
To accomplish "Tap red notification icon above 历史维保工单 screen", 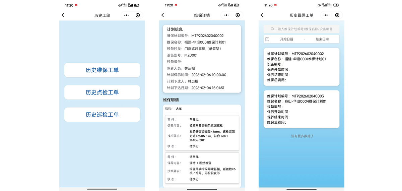I will click(275, 5).
